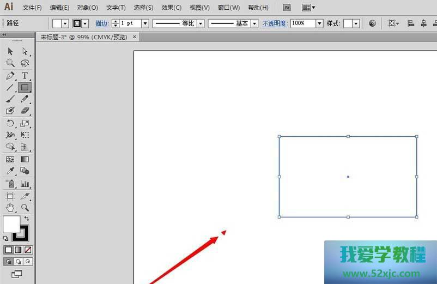The height and width of the screenshot is (284, 437).
Task: Click the 不透明度 opacity link
Action: click(x=275, y=23)
